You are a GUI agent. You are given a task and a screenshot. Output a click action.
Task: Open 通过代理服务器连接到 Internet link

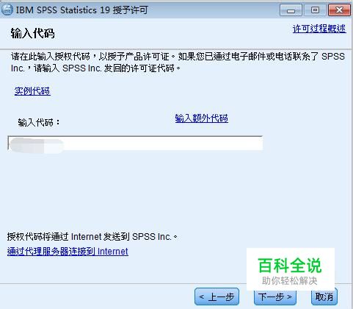68,252
